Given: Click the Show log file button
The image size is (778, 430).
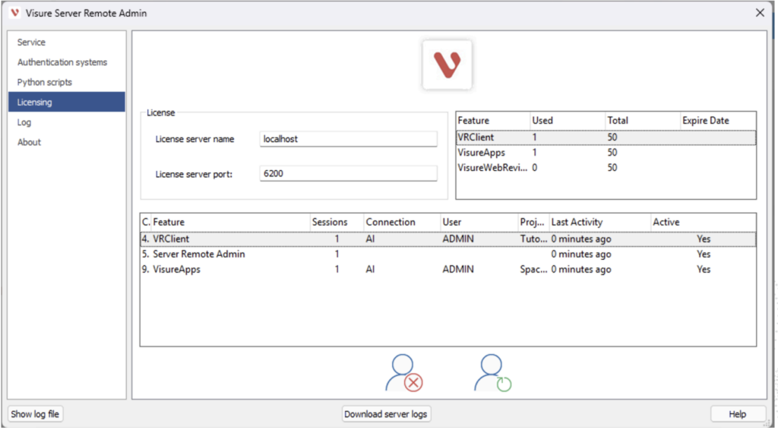Looking at the screenshot, I should click(35, 413).
